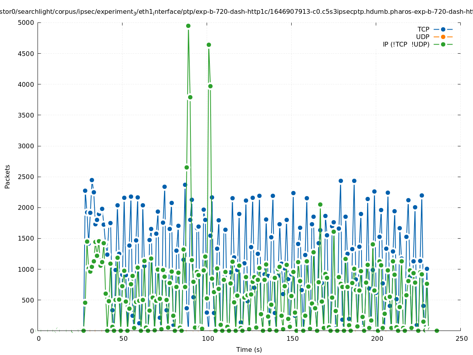
Task: Toggle the IP (!TCP !UDP) legend label
Action: (406, 44)
